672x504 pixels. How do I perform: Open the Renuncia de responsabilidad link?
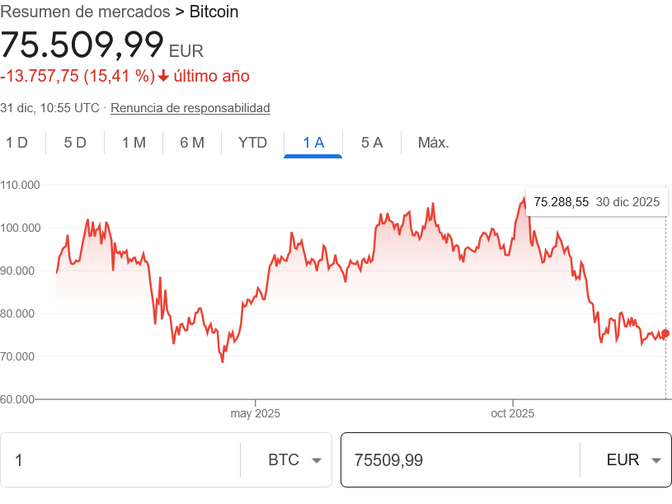[x=190, y=108]
